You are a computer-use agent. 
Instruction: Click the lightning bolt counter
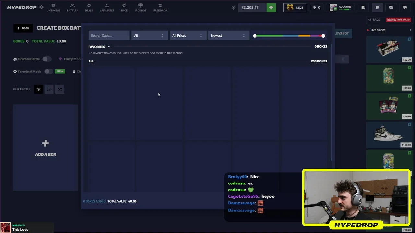(316, 7)
